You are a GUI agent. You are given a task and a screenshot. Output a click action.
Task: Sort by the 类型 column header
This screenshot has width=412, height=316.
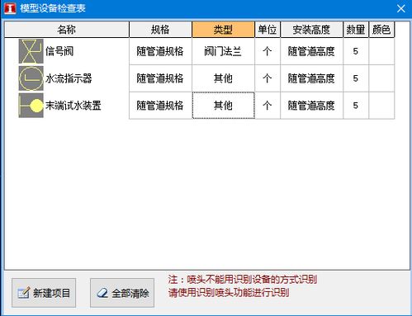tap(223, 30)
